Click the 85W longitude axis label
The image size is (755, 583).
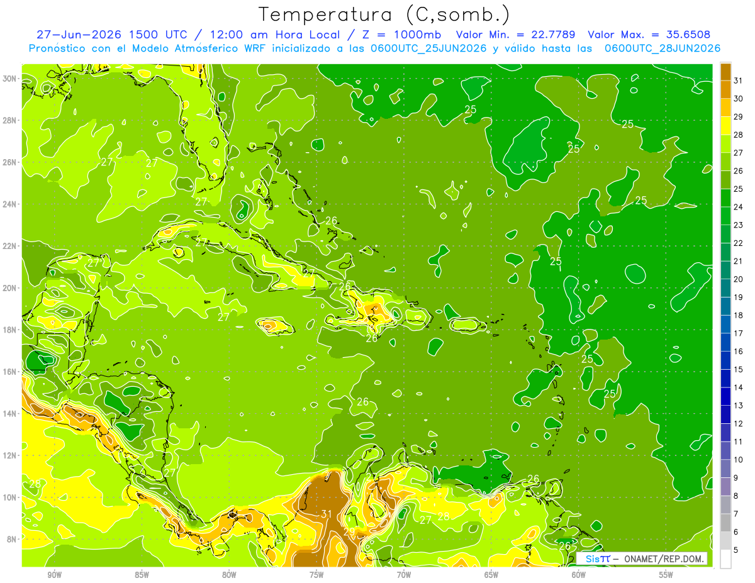142,575
